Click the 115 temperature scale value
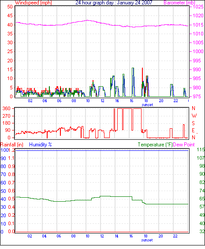This screenshot has width=205, height=249. tap(201, 149)
